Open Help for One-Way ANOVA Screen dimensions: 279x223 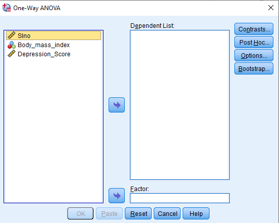tap(196, 213)
